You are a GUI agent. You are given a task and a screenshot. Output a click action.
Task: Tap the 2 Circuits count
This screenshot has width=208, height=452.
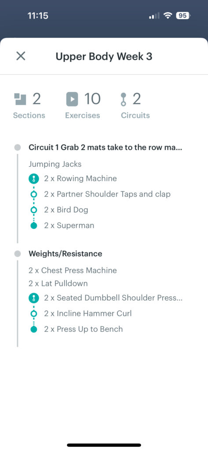click(x=136, y=99)
